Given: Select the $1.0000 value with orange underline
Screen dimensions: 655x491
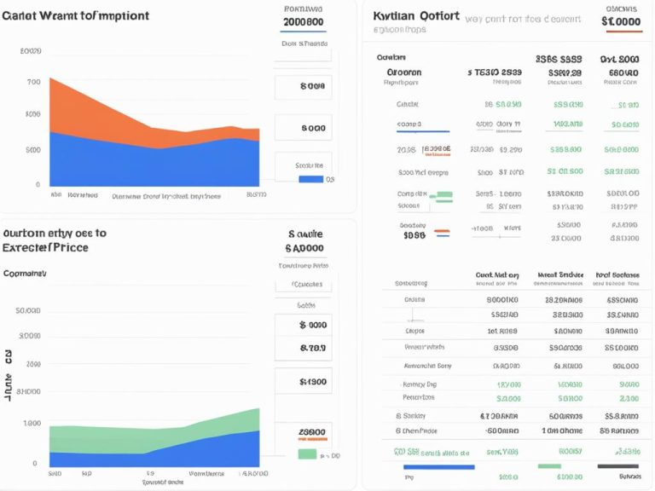Looking at the screenshot, I should click(x=622, y=22).
